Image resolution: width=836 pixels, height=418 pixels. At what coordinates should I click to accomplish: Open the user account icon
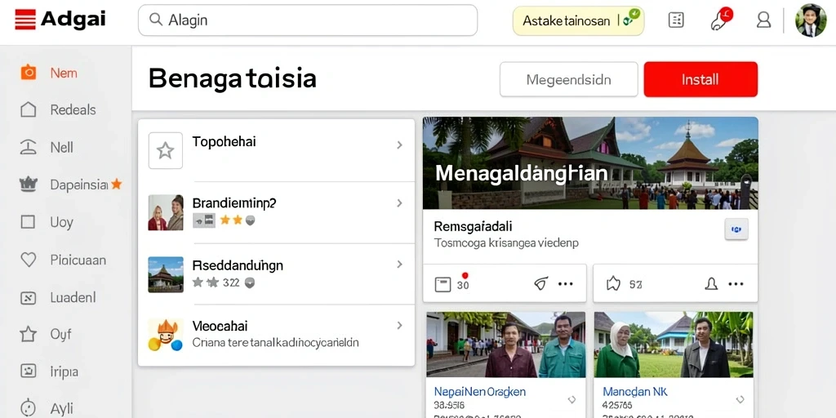tap(764, 20)
